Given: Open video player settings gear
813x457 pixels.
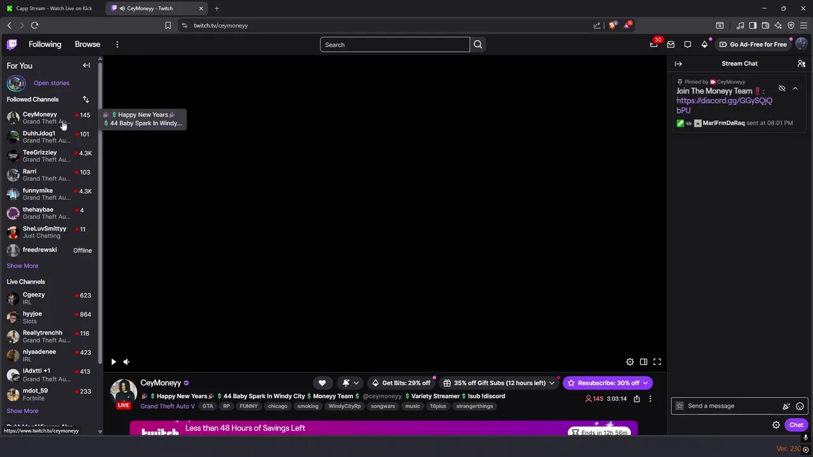Looking at the screenshot, I should tap(630, 362).
